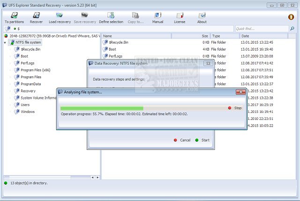Click the left tree scroll left arrow
This screenshot has width=300, height=201.
click(93, 178)
